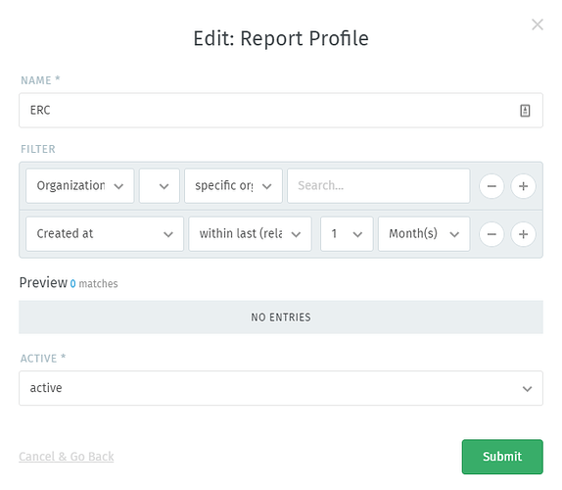
Task: Open the number dropdown showing 1
Action: pyautogui.click(x=347, y=234)
